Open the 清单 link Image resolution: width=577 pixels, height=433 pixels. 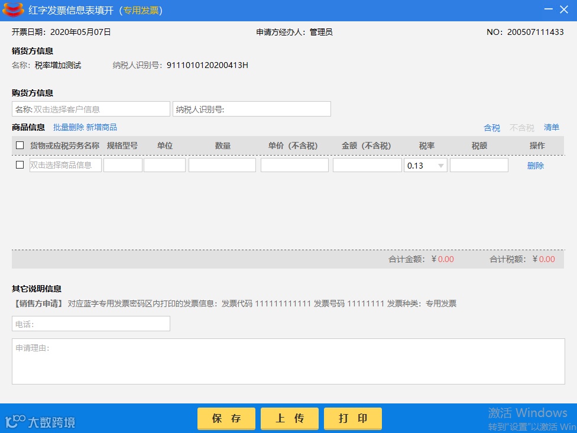tap(551, 127)
